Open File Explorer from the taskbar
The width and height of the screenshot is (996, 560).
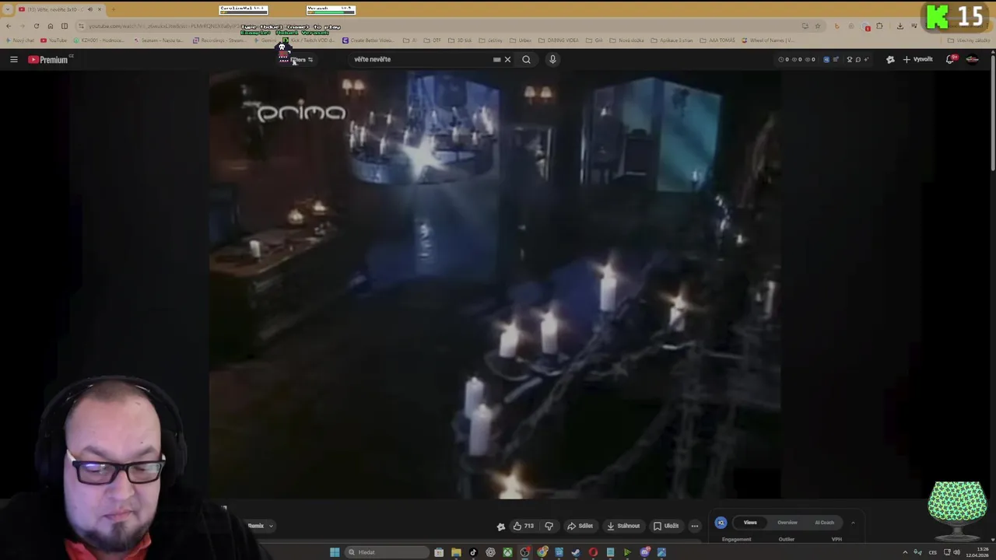pos(456,552)
